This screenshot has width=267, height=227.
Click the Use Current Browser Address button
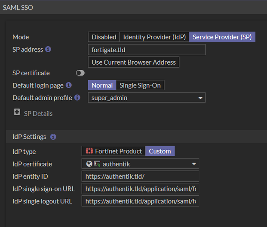point(134,62)
